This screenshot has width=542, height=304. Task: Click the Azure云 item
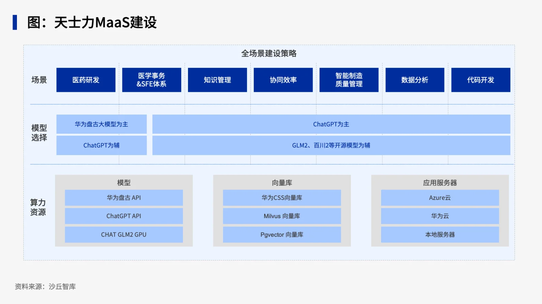tap(440, 198)
